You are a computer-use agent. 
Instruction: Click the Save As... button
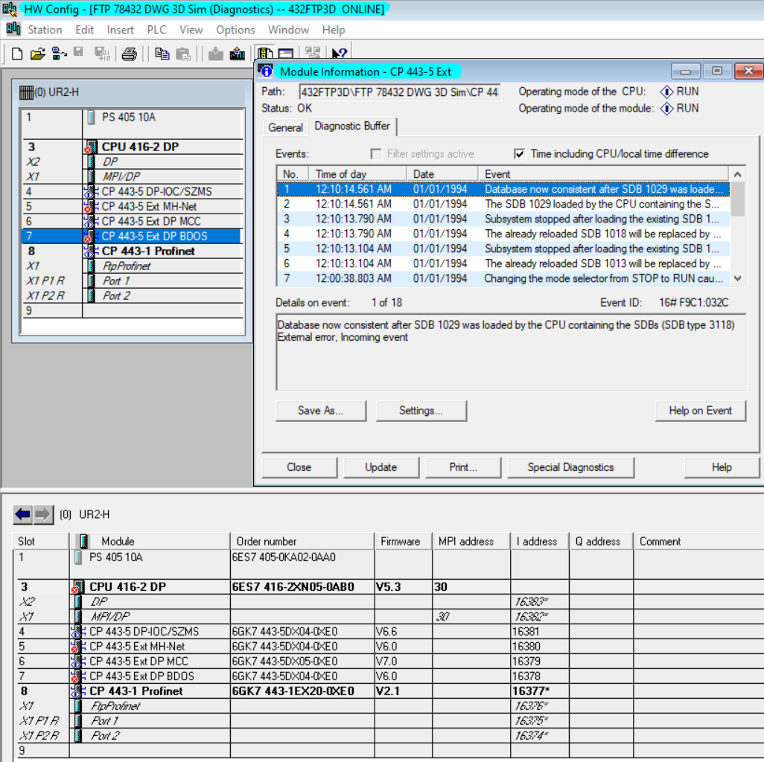[x=320, y=411]
